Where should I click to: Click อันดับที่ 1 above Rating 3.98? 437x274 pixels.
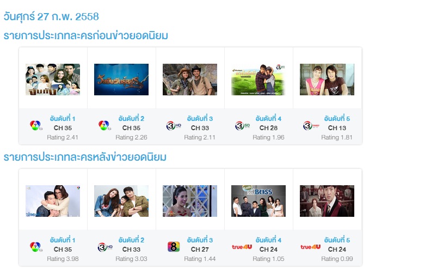(x=63, y=240)
